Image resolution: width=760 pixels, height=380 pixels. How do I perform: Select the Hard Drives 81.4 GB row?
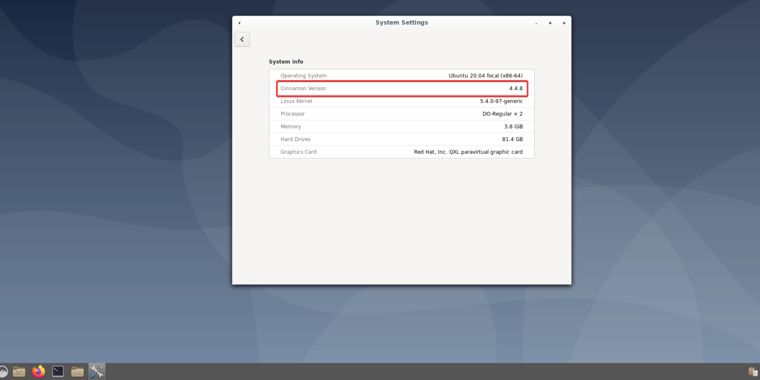point(402,139)
